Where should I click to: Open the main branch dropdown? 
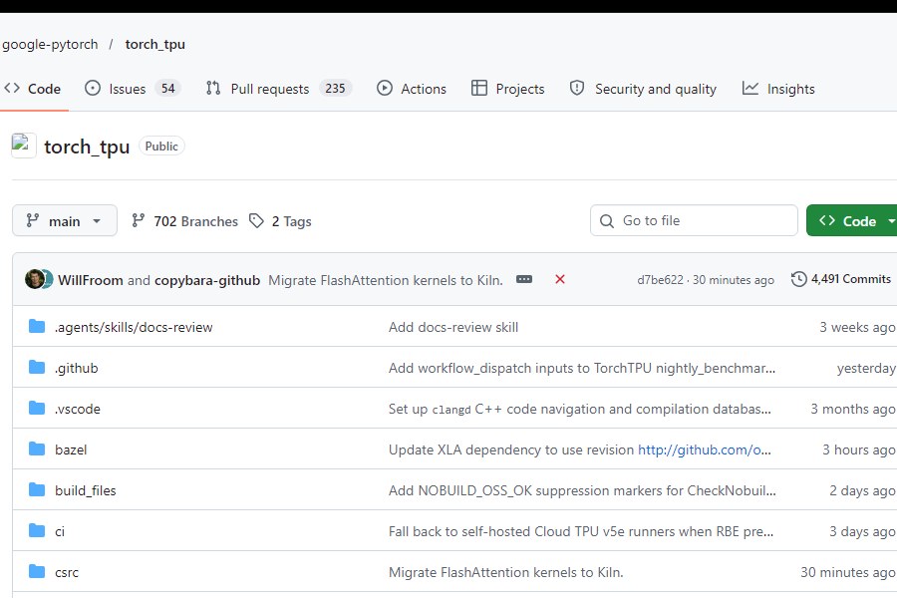point(65,221)
